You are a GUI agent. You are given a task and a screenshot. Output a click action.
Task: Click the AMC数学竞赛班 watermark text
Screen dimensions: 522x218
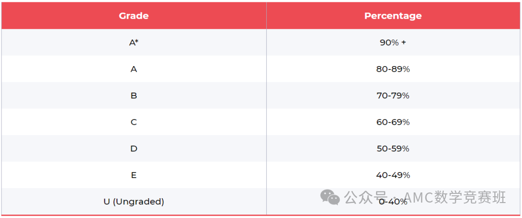click(454, 198)
